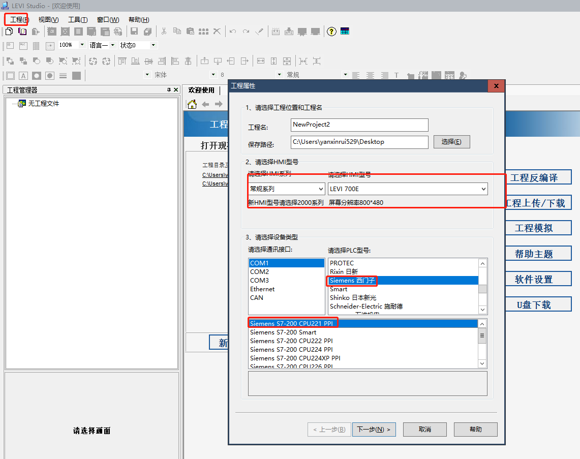Screen dimensions: 580x459
Task: Click the 工程名 NewProject2 input field
Action: (x=359, y=125)
